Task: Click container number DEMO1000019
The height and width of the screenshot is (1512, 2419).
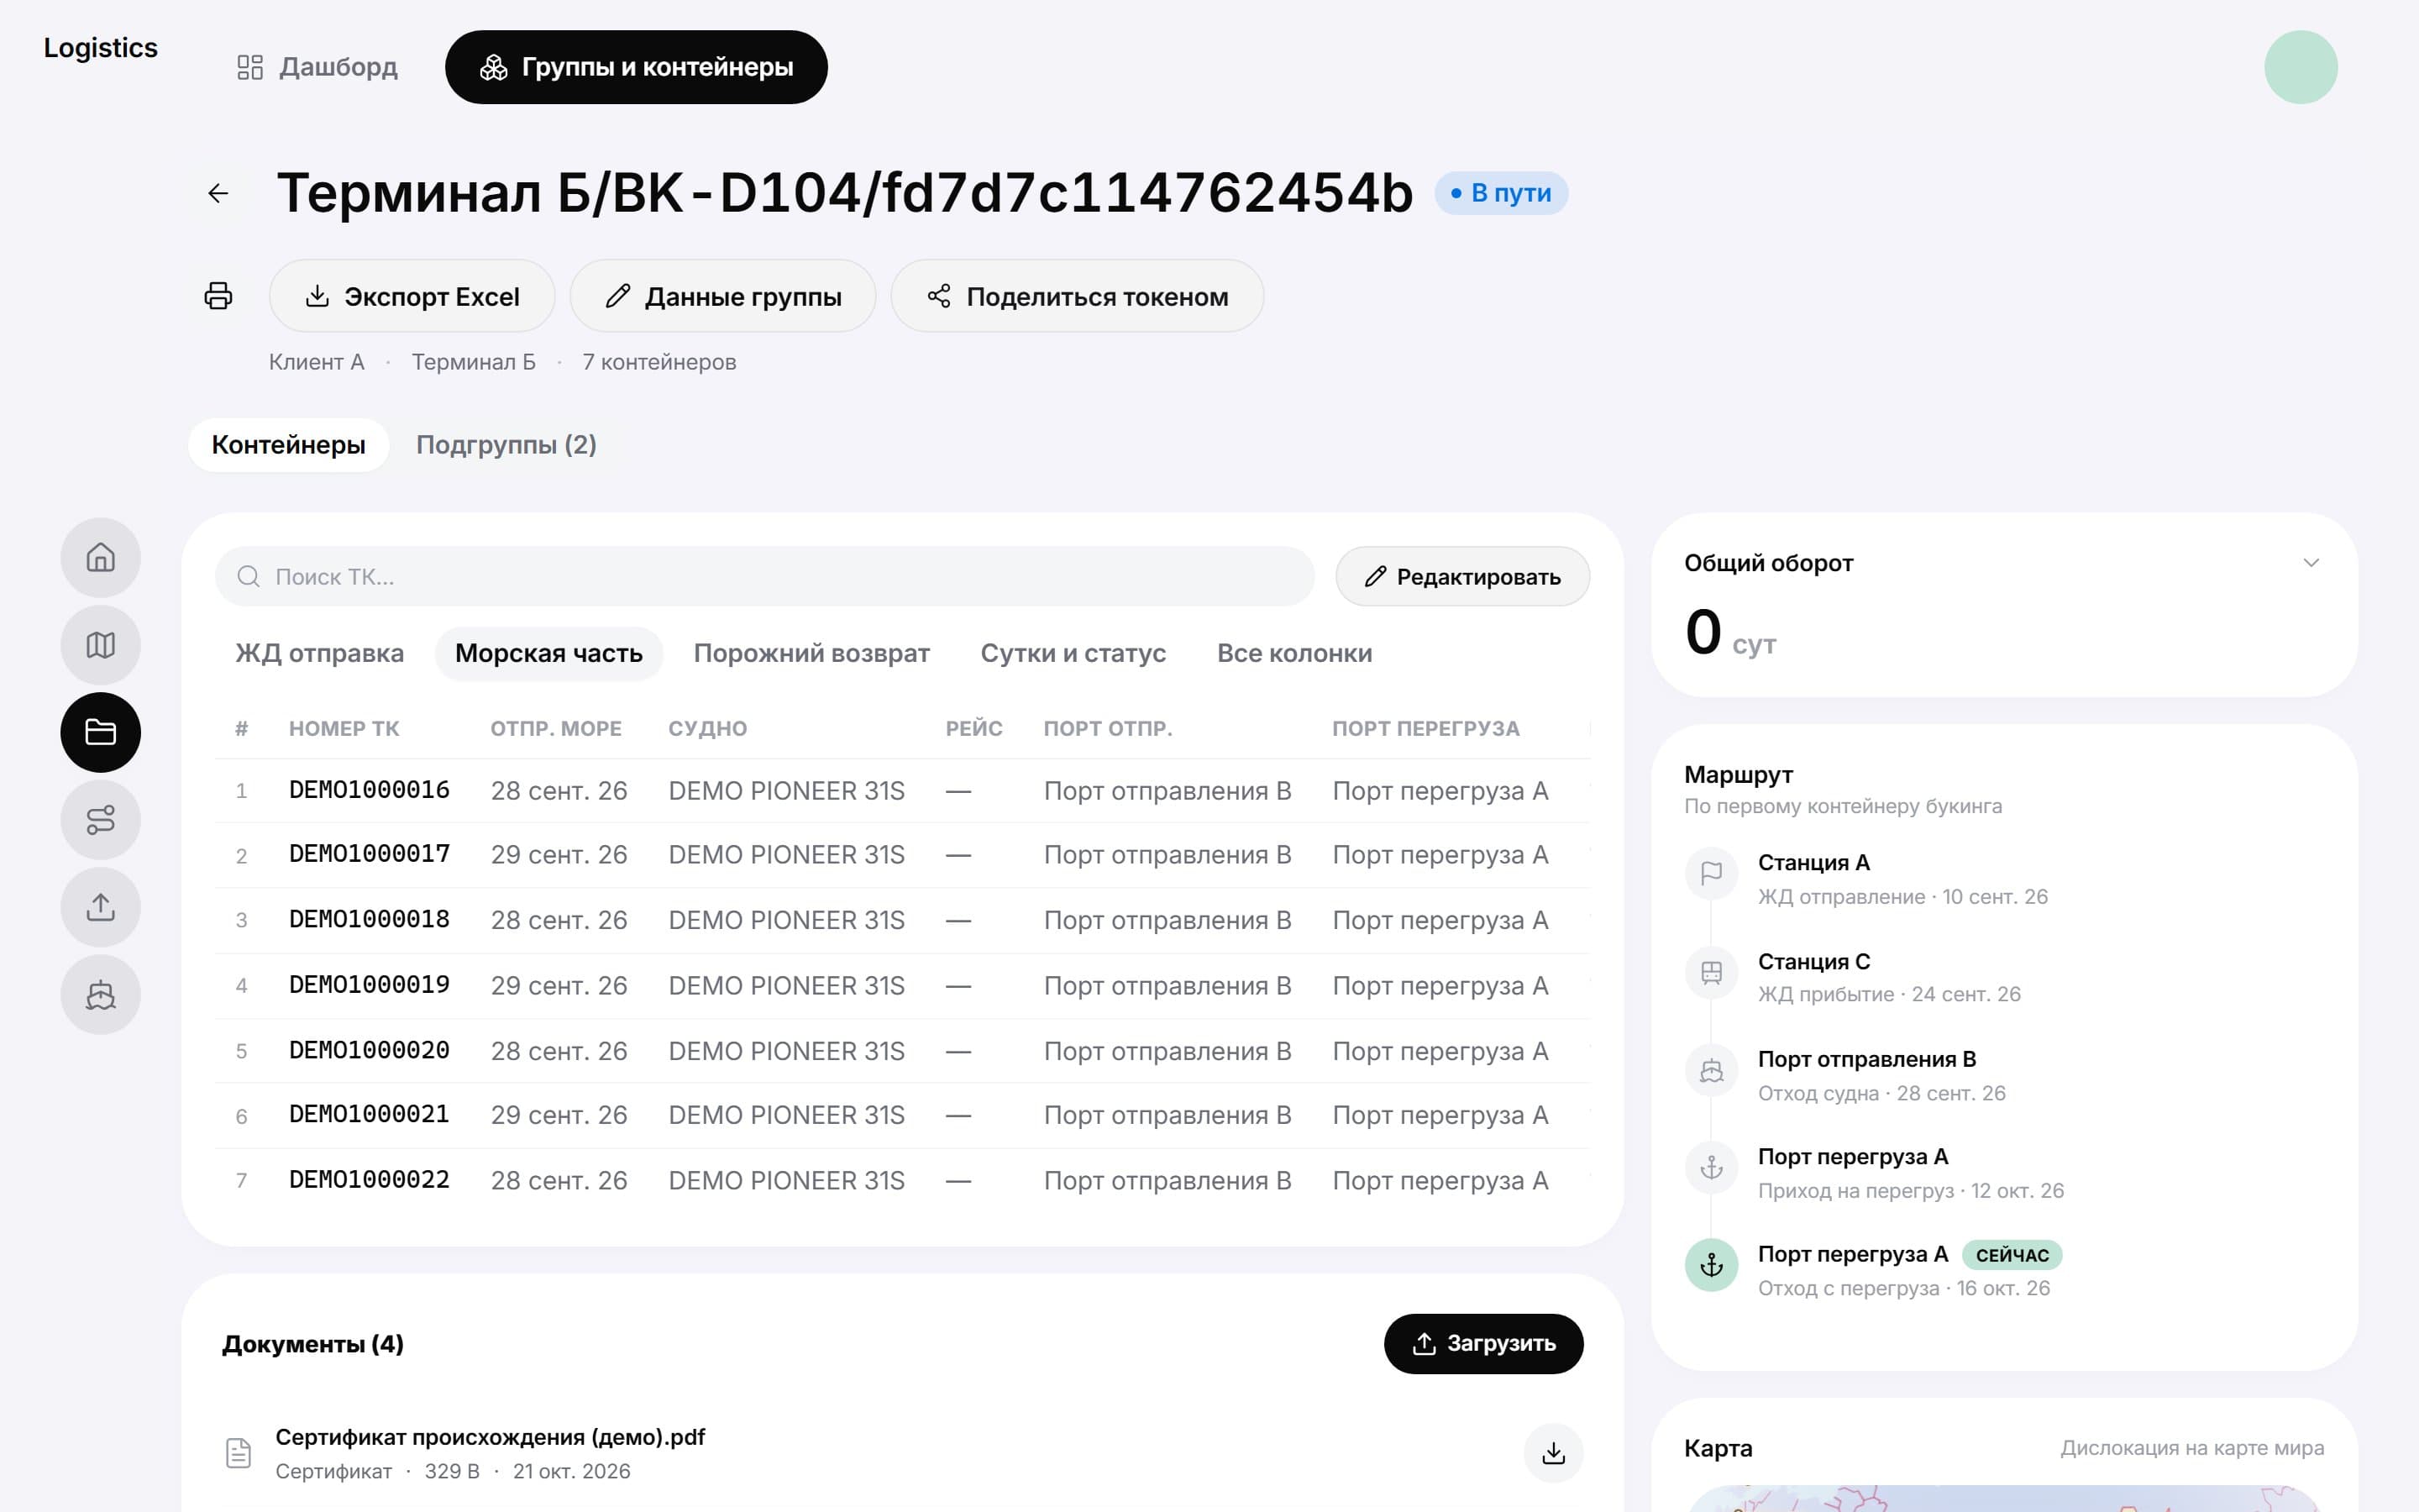Action: coord(369,986)
